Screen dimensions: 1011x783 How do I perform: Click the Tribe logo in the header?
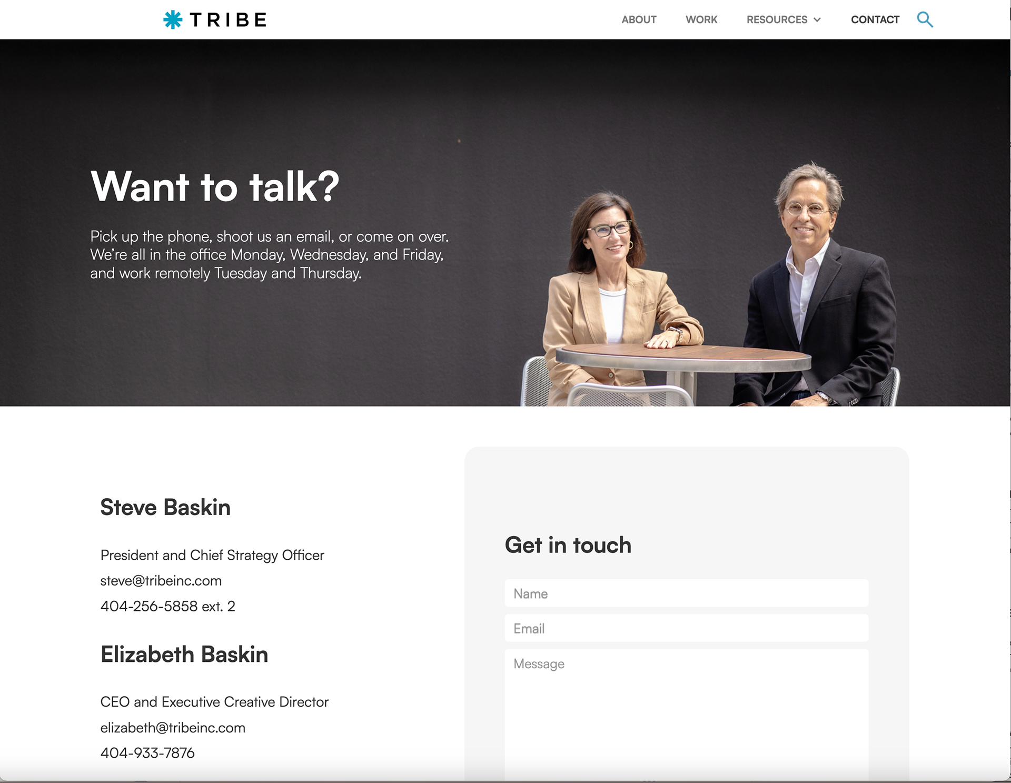tap(215, 19)
